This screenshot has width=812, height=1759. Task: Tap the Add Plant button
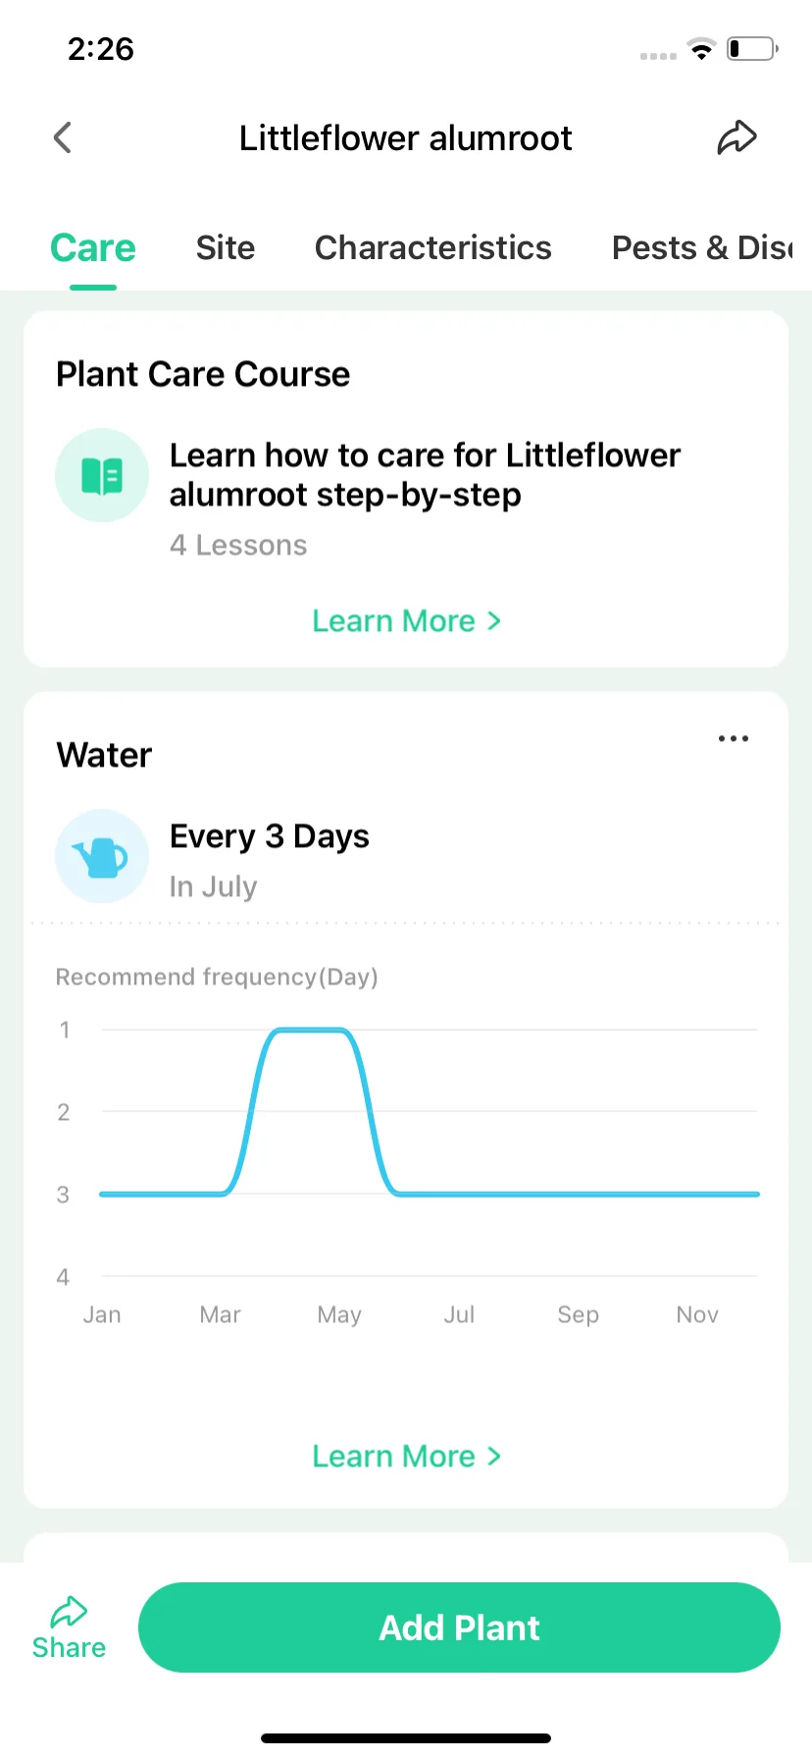pos(459,1627)
